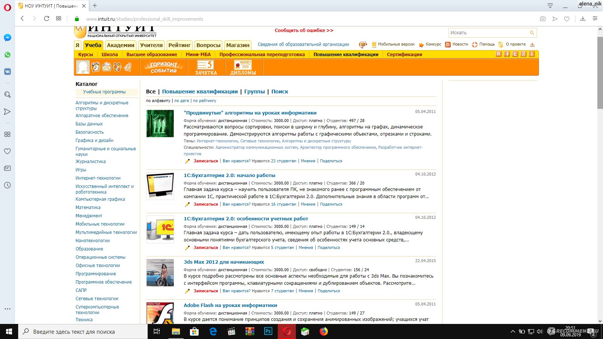Open Курсы in the yellow submenu
Viewport: 603px width, 339px height.
pos(86,54)
